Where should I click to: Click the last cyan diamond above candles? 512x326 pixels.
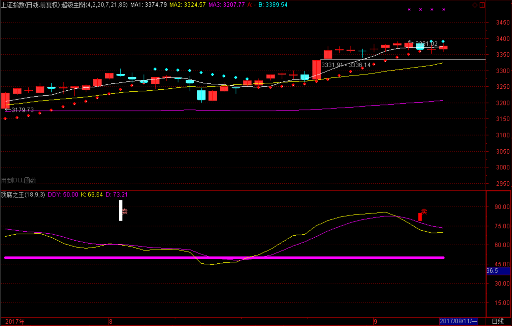pyautogui.click(x=443, y=42)
